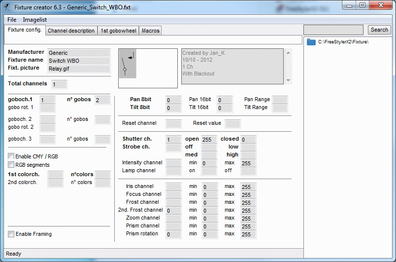Click the gobo rot. 2 field
Screen dimensions: 396x262
pyautogui.click(x=47, y=128)
